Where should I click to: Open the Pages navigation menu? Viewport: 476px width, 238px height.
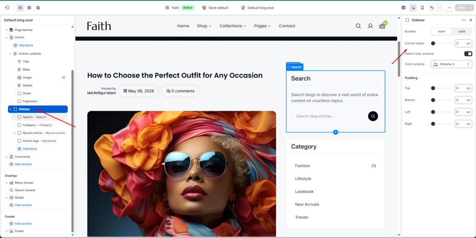point(262,26)
